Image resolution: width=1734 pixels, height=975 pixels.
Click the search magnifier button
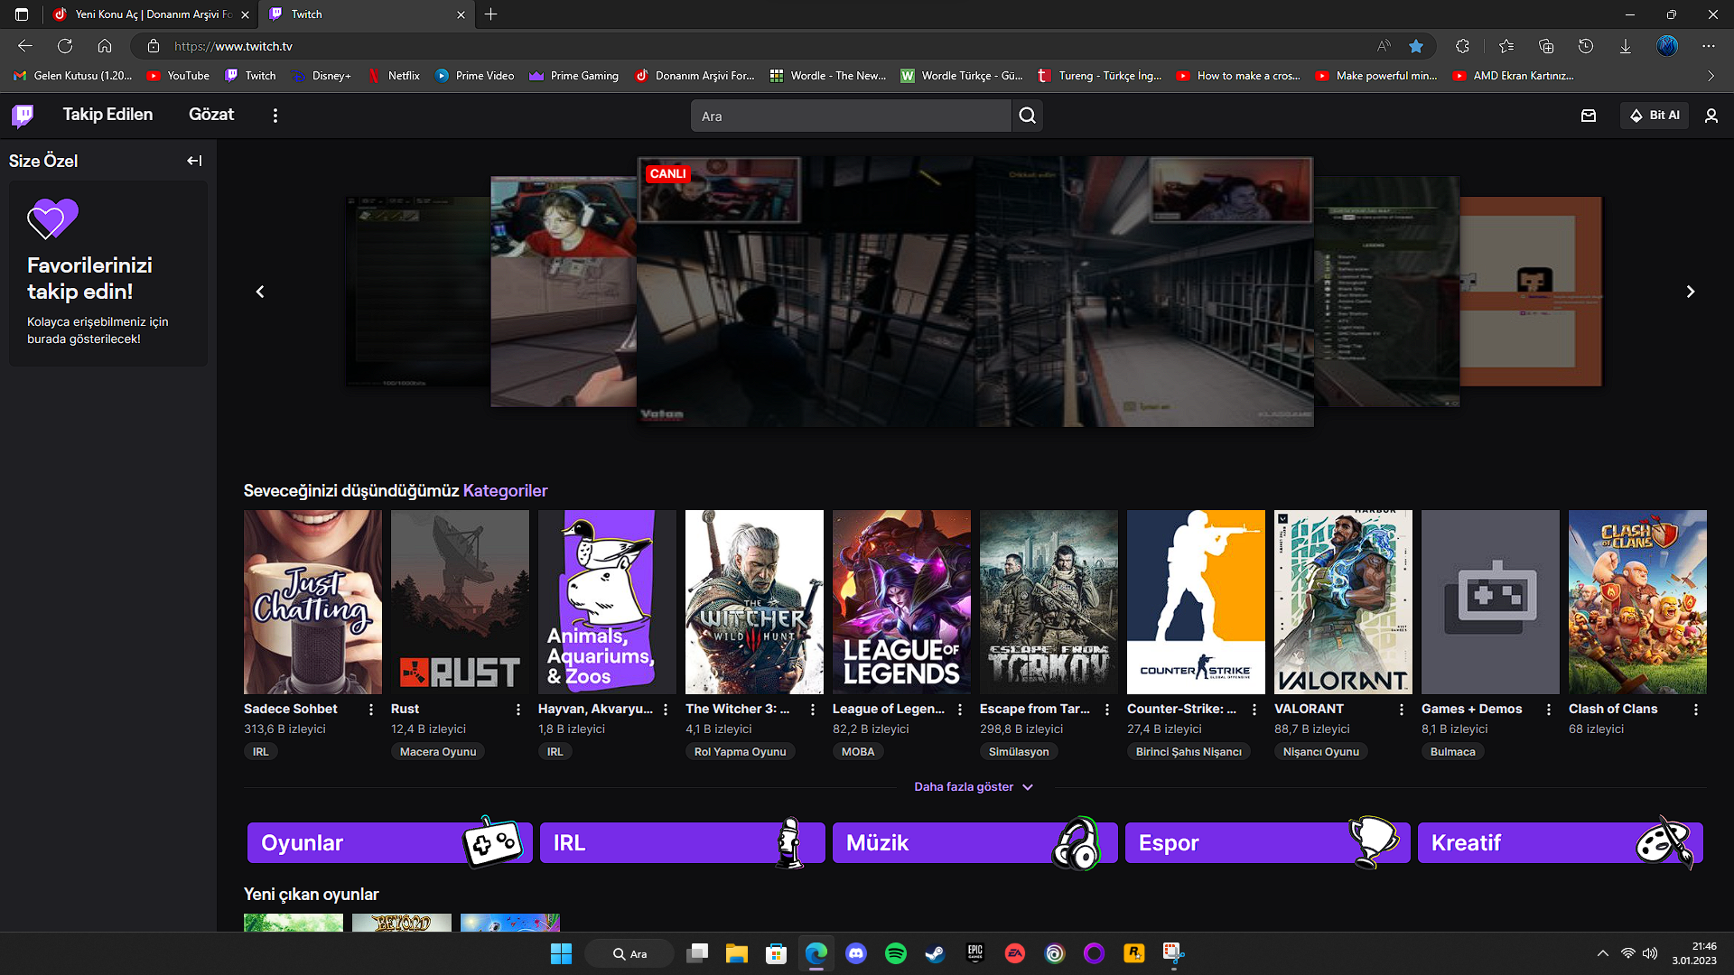1028,116
